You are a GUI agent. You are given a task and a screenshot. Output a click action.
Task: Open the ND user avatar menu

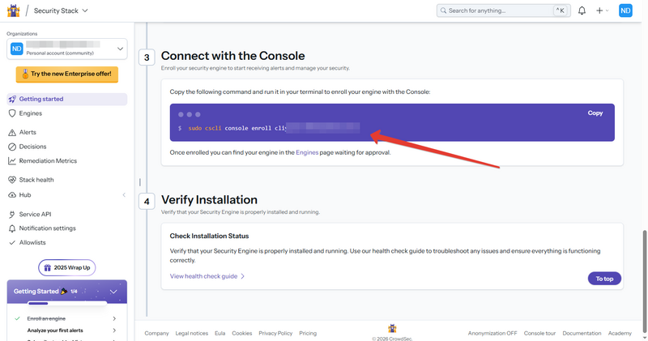(625, 11)
